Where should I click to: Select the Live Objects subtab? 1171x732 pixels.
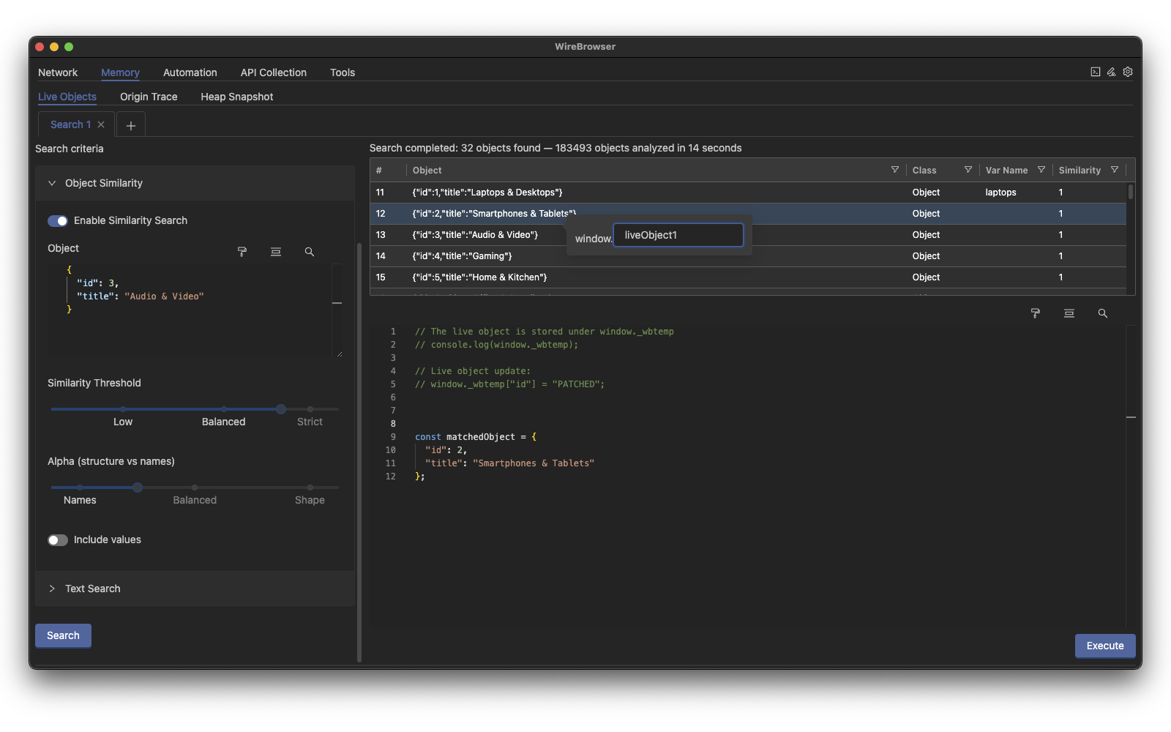coord(67,97)
